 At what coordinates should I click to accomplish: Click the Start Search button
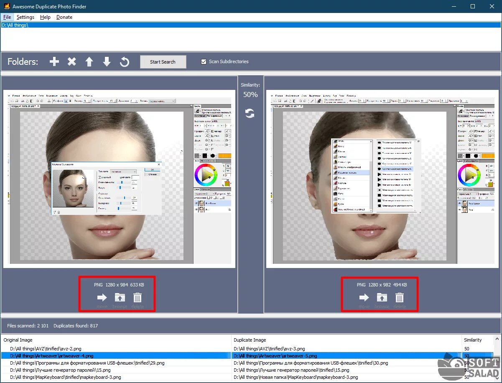[163, 62]
